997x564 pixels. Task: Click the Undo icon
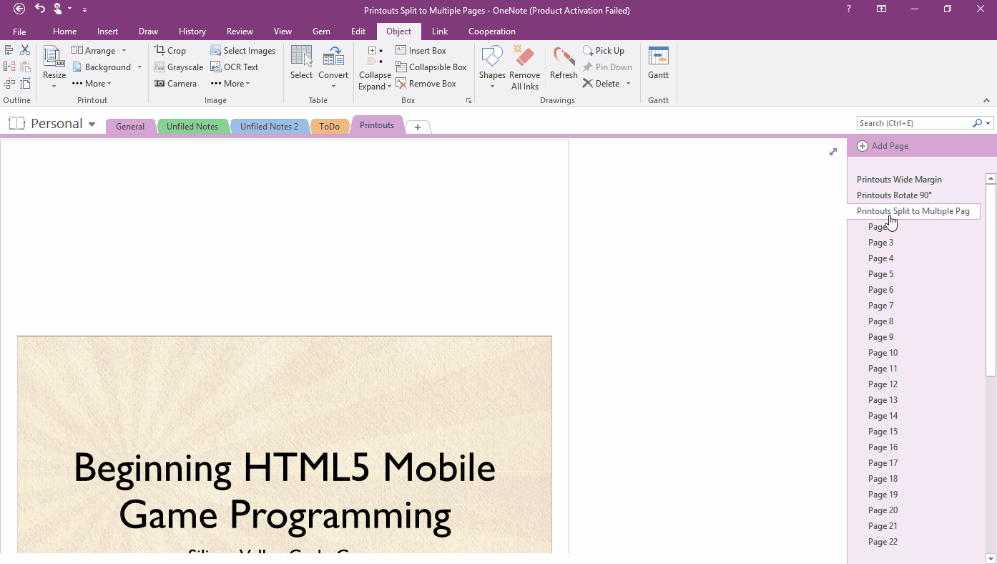click(x=40, y=9)
